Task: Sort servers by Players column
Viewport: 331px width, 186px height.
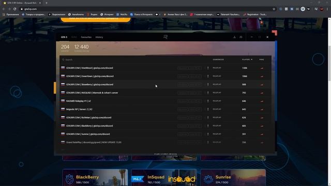Action: (x=247, y=59)
